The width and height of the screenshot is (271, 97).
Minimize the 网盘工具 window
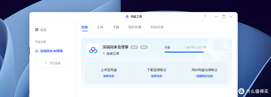(216, 17)
